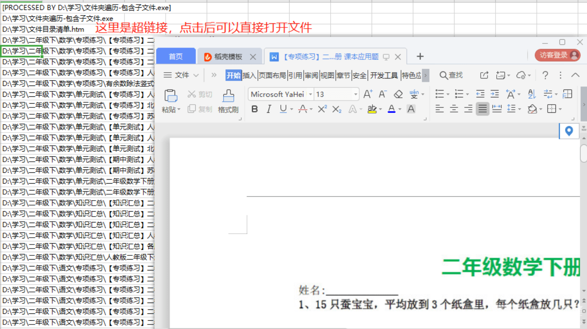Click the phonetic guide (wén) icon

414,94
